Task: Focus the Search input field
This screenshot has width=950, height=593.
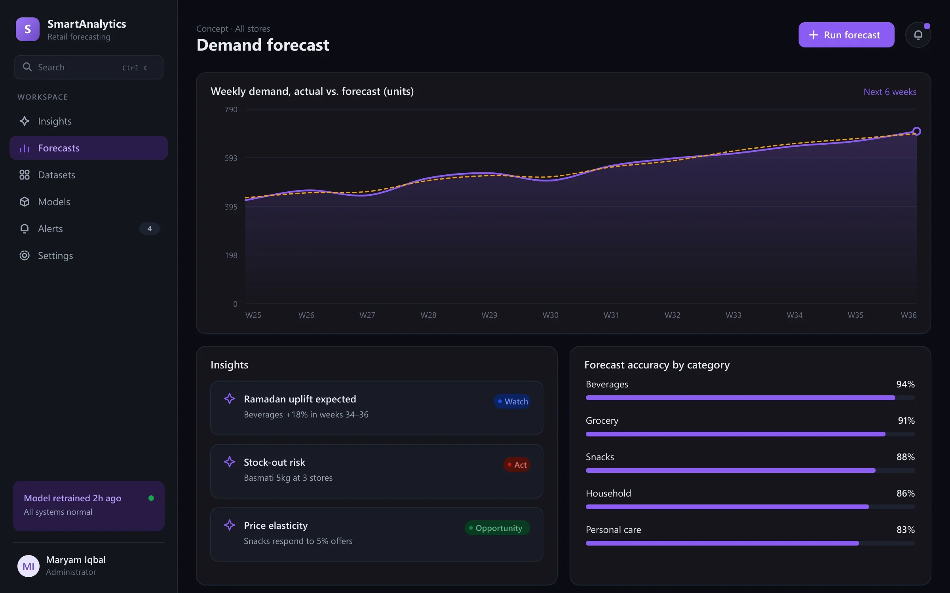Action: tap(89, 67)
